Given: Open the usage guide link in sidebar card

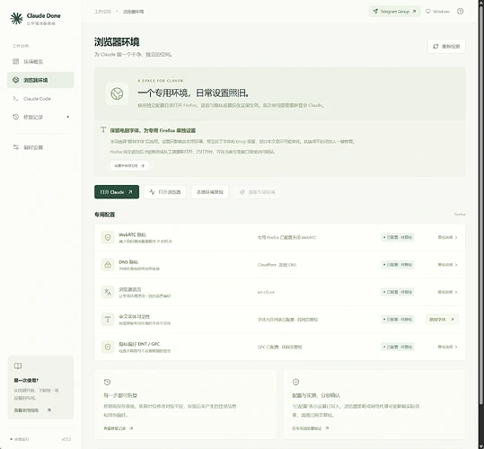Looking at the screenshot, I should (32, 410).
